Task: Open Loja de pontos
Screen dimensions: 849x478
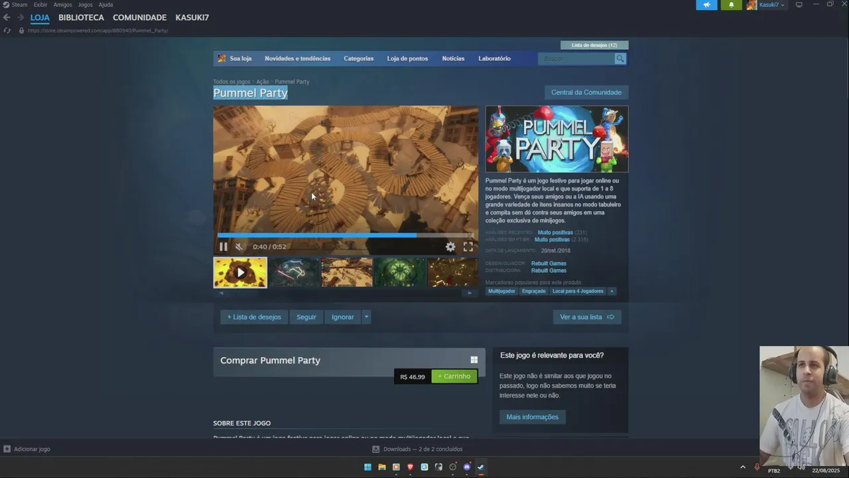Action: pos(407,58)
